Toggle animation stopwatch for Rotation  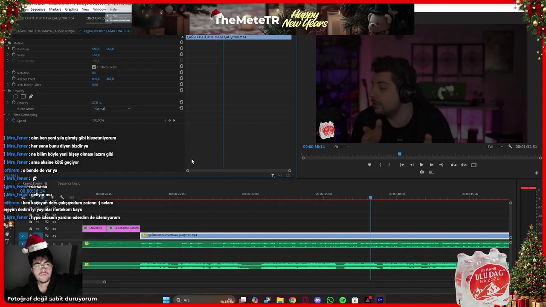[x=14, y=73]
